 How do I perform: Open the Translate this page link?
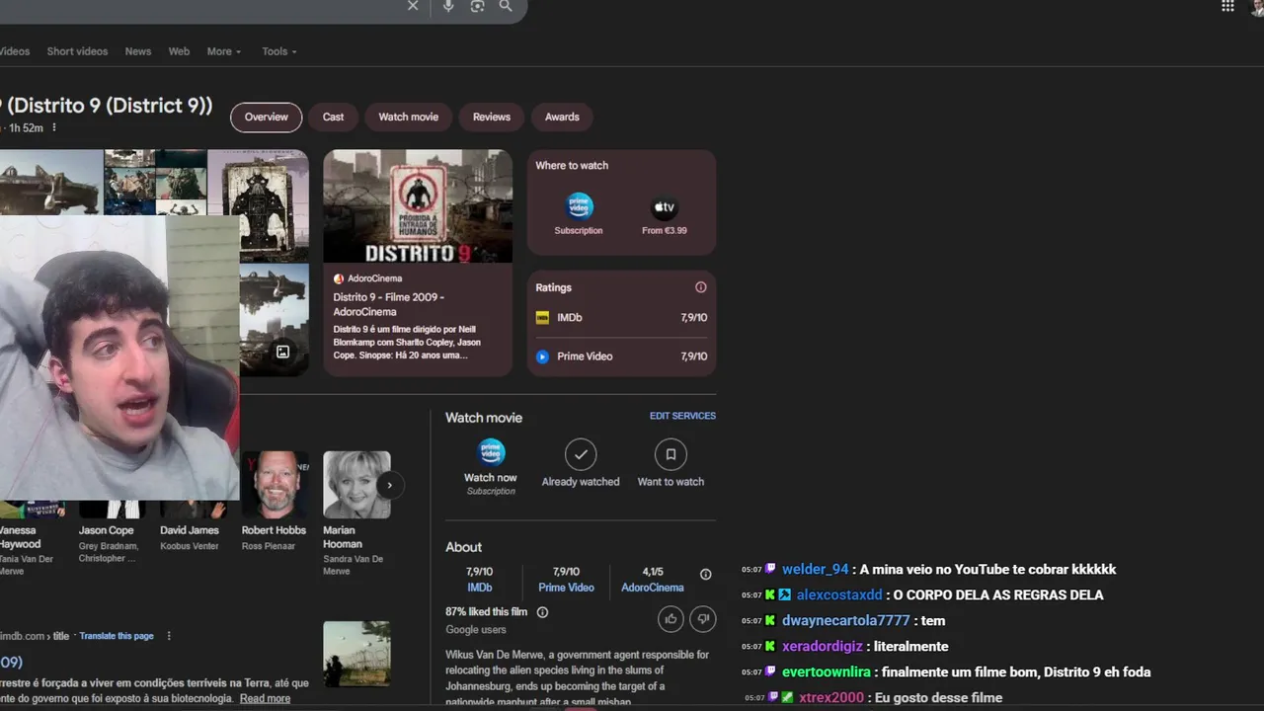tap(117, 636)
